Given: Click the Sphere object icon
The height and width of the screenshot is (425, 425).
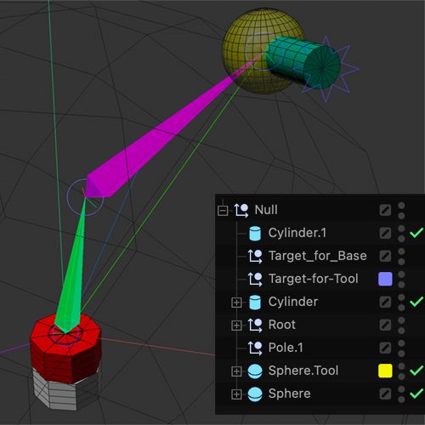Looking at the screenshot, I should point(255,394).
